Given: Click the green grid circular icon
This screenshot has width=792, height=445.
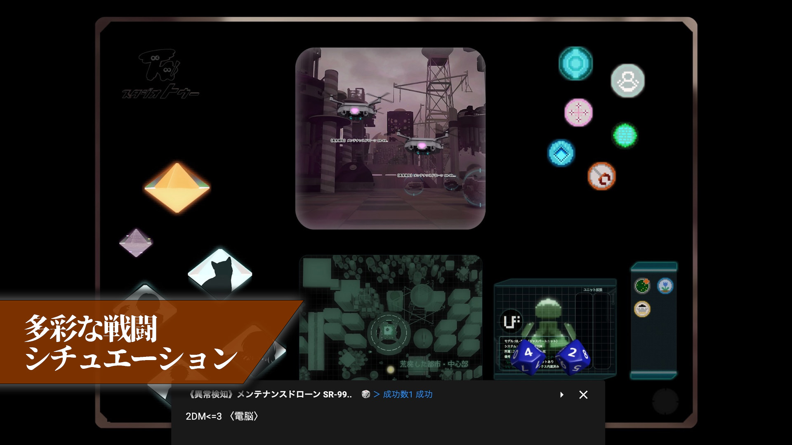Looking at the screenshot, I should pos(625,135).
